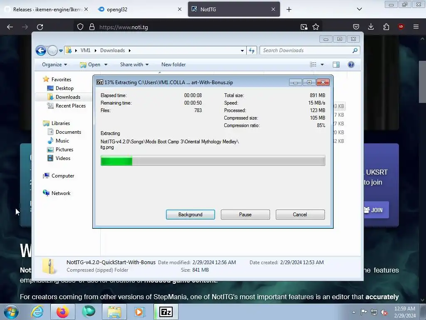Open Videos library

coord(59,158)
